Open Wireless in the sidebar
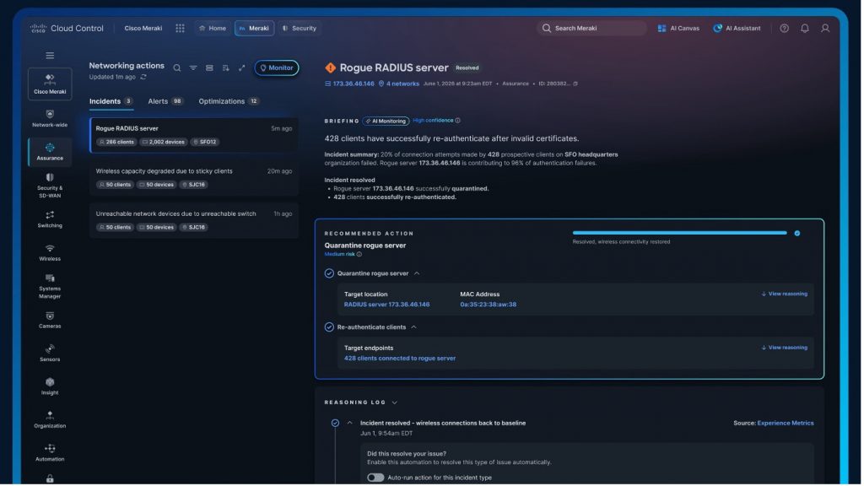Viewport: 864px width, 486px height. click(x=50, y=253)
